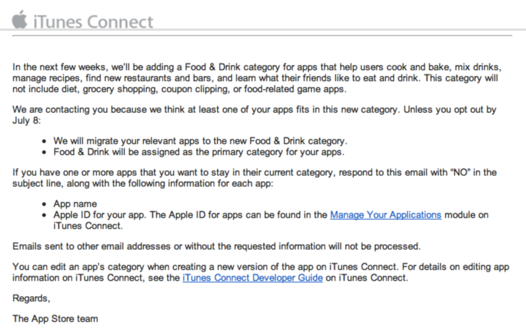Select the iTunes Connect header logo

click(x=82, y=22)
